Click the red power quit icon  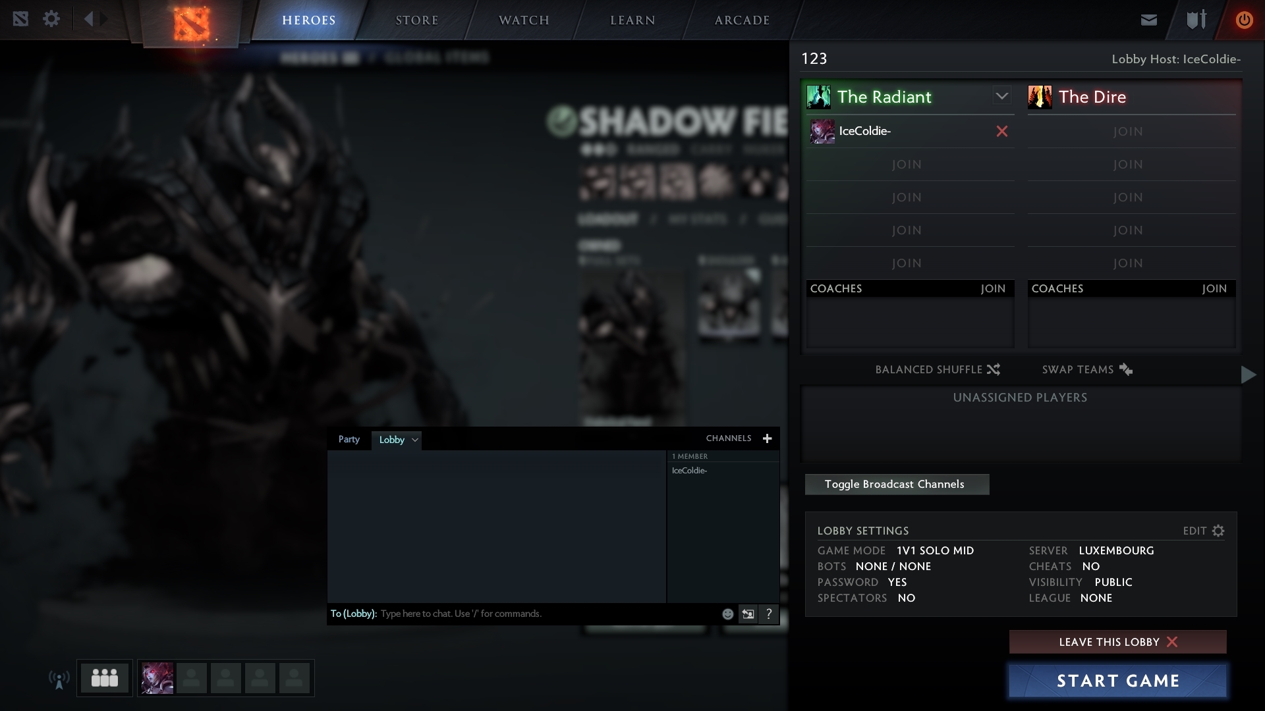[x=1244, y=20]
